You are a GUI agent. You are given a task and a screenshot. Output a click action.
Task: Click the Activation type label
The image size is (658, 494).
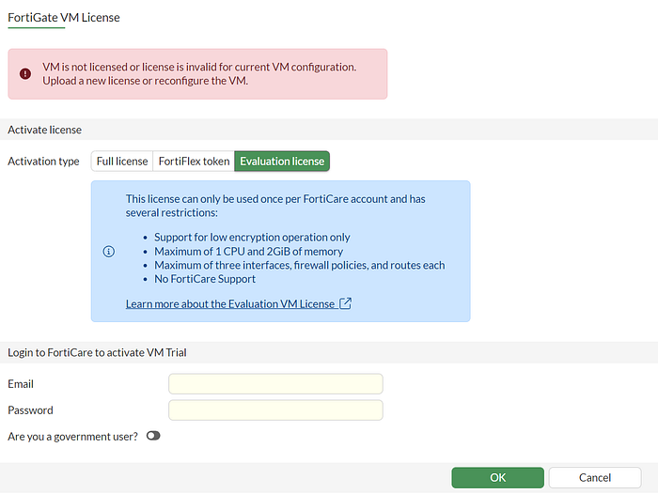43,161
